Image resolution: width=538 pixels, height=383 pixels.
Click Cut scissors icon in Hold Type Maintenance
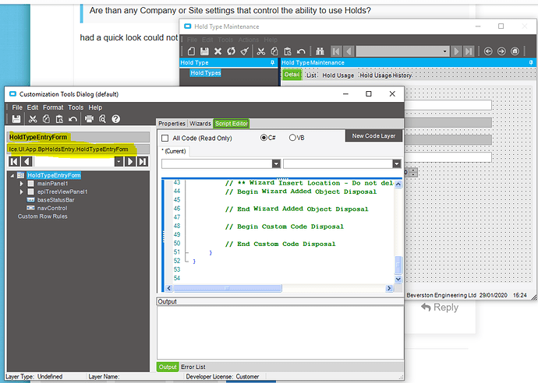pos(261,51)
